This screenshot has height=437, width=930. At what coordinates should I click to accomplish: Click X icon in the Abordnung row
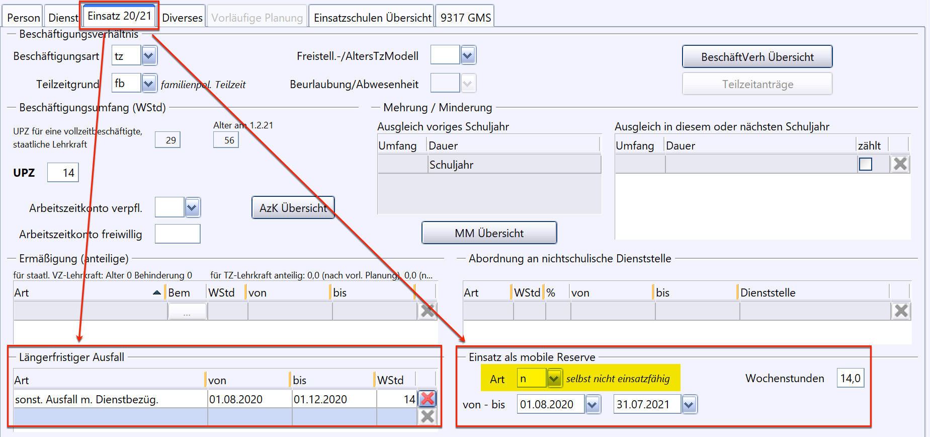901,311
